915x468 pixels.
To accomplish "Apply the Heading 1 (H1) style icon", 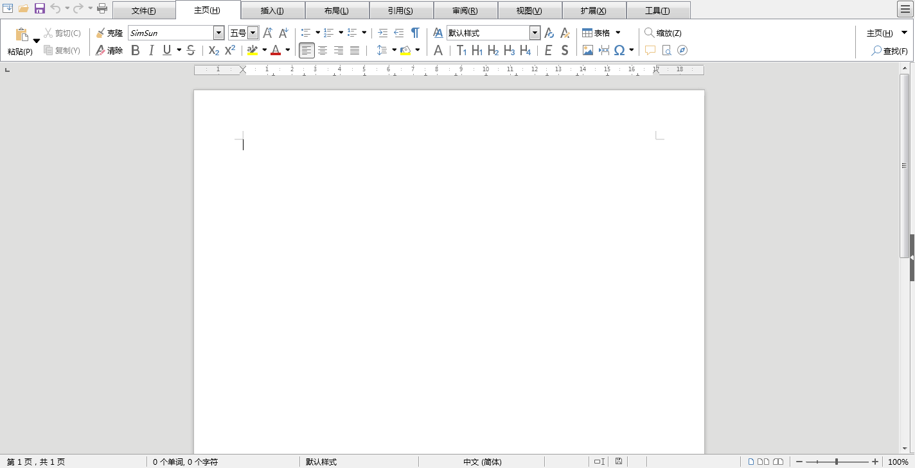I will coord(477,50).
